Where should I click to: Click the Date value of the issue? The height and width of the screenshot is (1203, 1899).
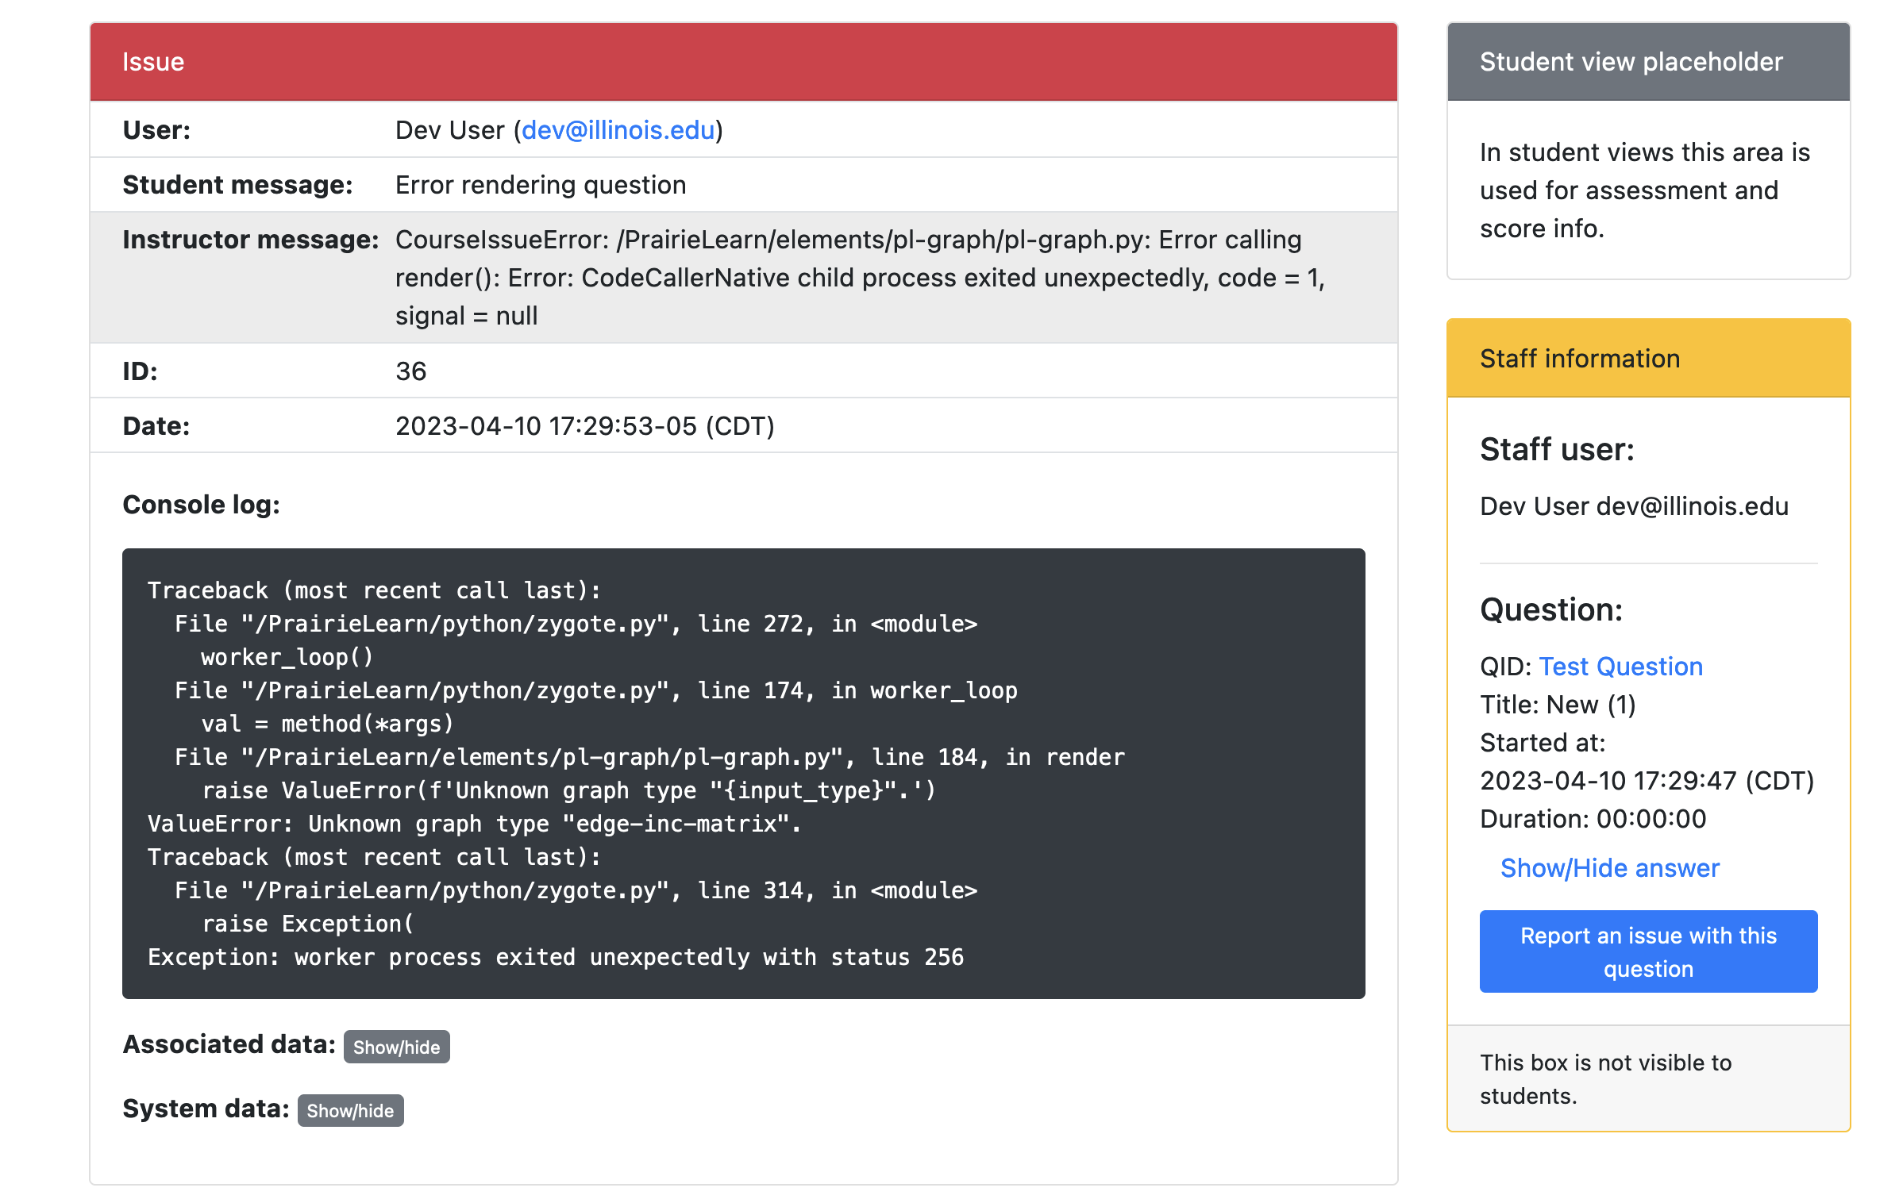click(585, 425)
